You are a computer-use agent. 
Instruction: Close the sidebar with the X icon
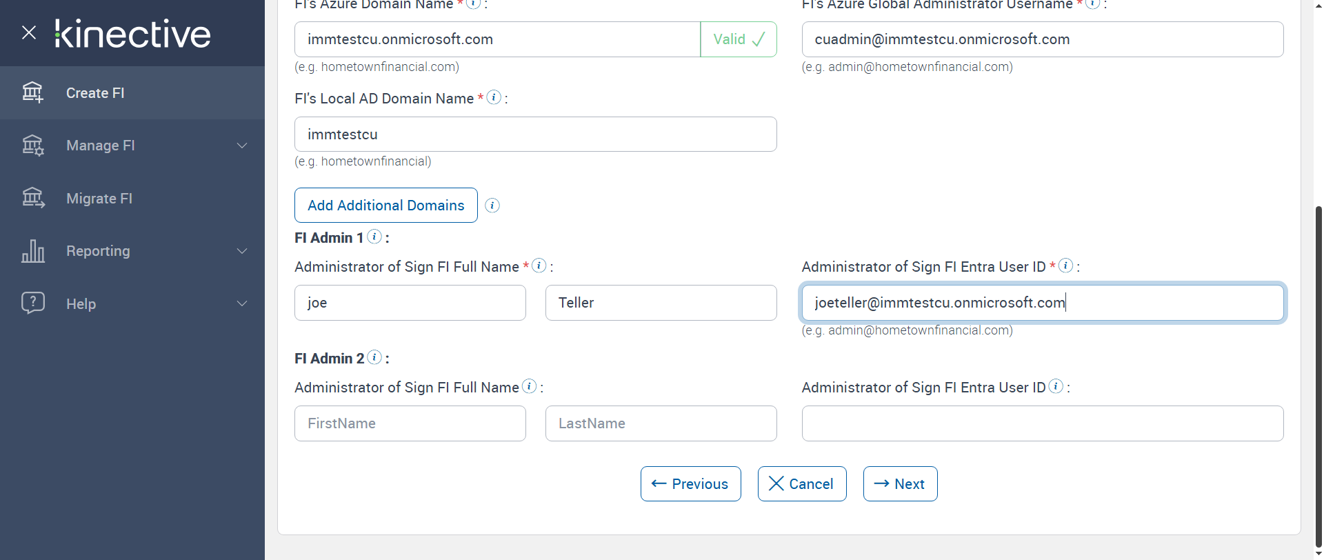tap(29, 32)
